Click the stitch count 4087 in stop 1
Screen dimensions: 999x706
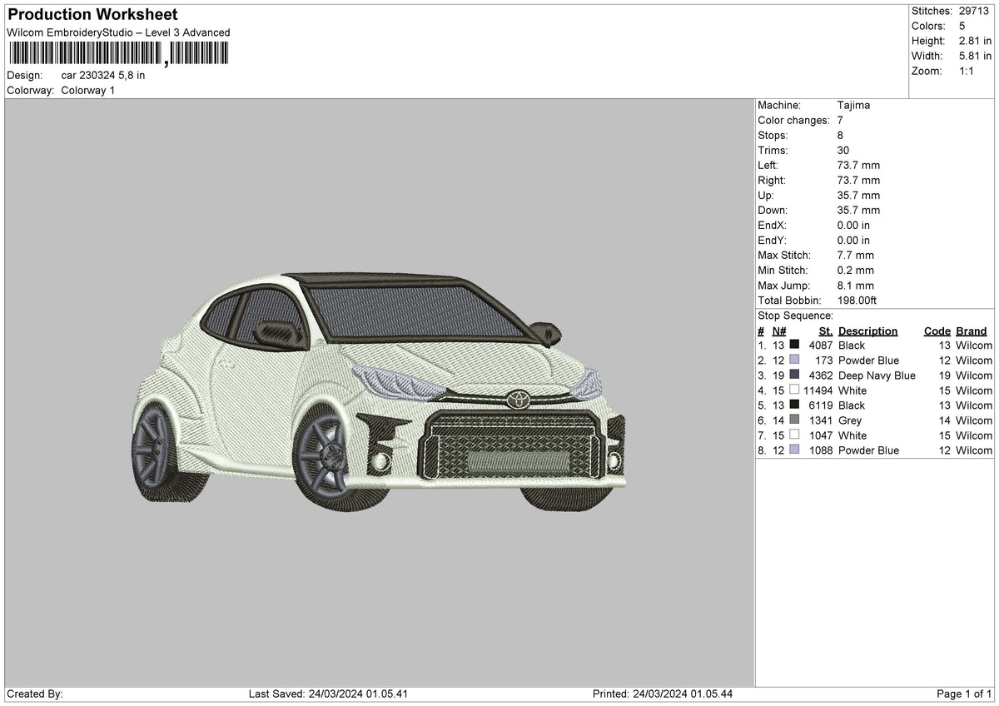[x=820, y=345]
